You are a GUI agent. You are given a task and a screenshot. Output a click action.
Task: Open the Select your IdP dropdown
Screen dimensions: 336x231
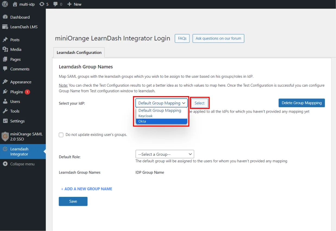(161, 103)
